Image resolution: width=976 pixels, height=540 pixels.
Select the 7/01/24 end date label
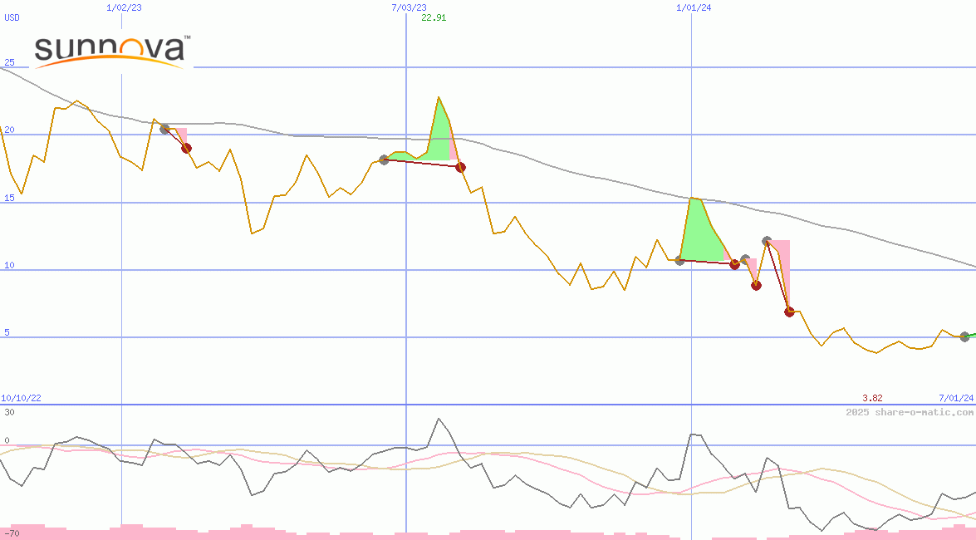point(956,398)
